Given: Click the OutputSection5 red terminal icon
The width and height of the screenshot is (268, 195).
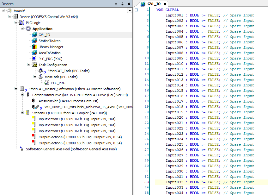Looking at the screenshot, I should [x=34, y=143].
